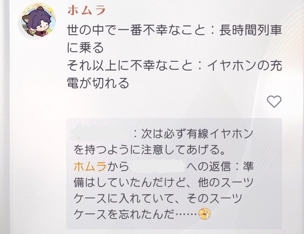The width and height of the screenshot is (304, 234).
Task: Click the text 電が切れる
Action: (98, 83)
